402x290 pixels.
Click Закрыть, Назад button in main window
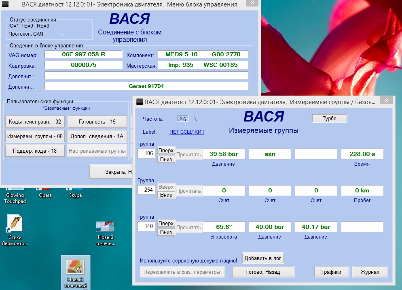coord(111,172)
